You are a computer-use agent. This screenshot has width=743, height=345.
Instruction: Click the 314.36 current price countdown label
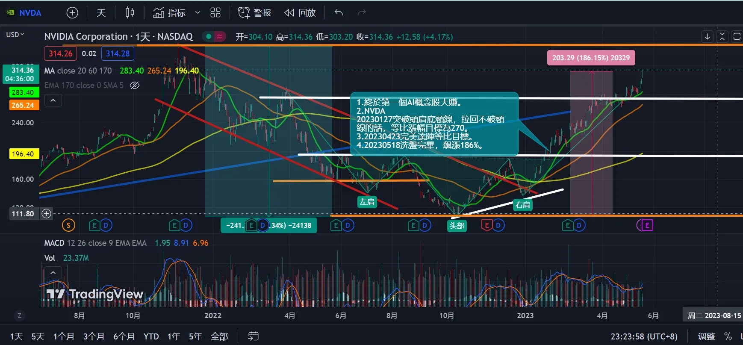pyautogui.click(x=21, y=74)
